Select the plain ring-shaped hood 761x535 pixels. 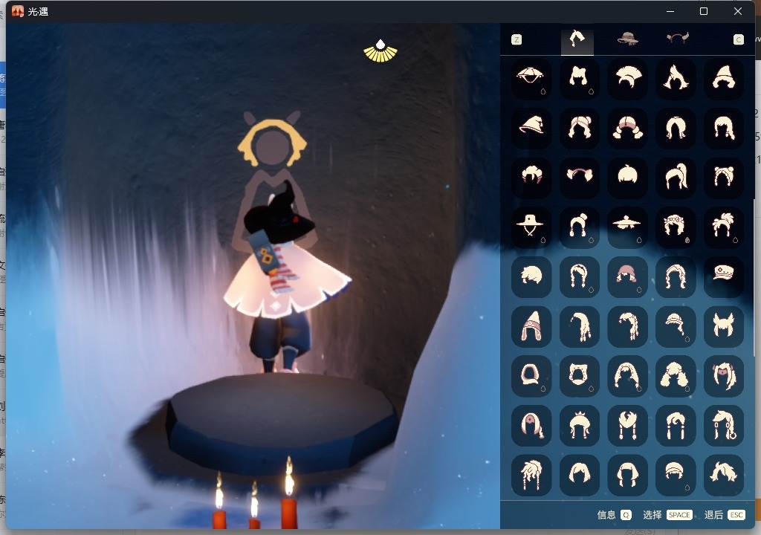click(531, 376)
